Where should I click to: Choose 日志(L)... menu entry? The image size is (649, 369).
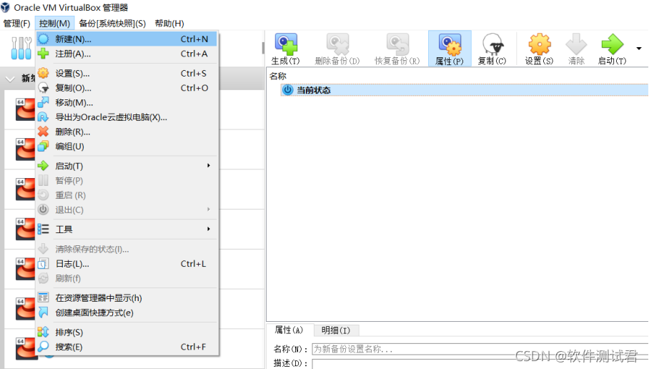(127, 264)
